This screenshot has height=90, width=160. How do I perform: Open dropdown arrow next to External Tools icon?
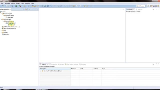pos(22,6)
